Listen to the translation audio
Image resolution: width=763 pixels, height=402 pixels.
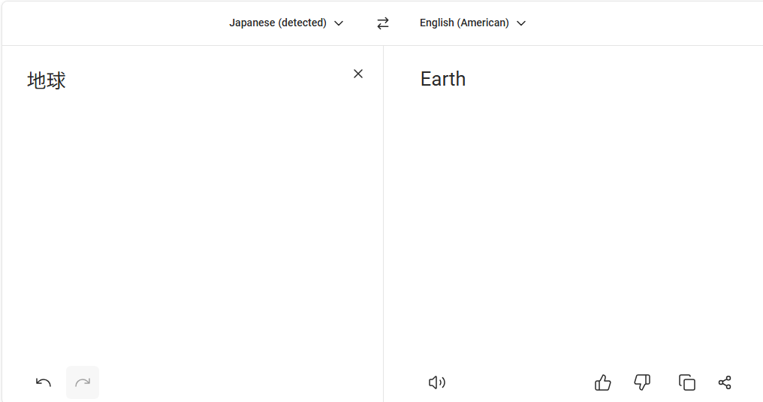coord(437,382)
